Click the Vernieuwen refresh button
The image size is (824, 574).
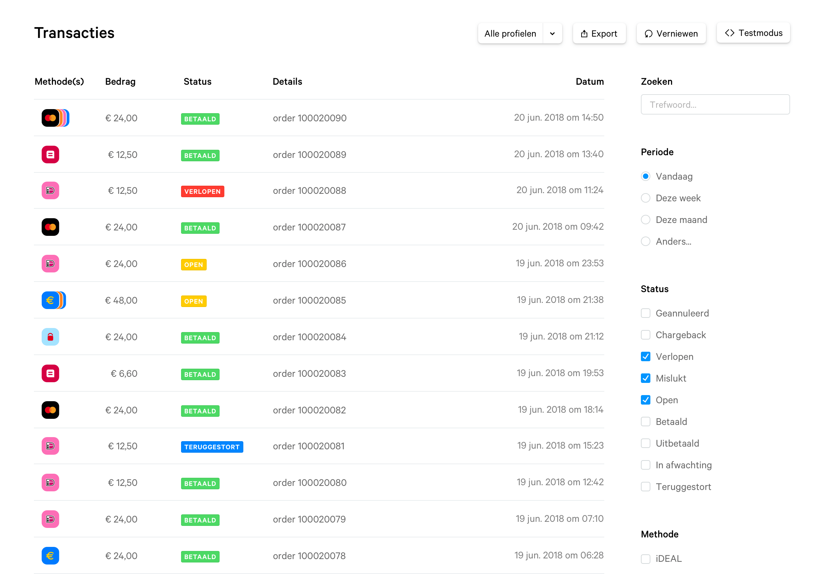point(671,33)
